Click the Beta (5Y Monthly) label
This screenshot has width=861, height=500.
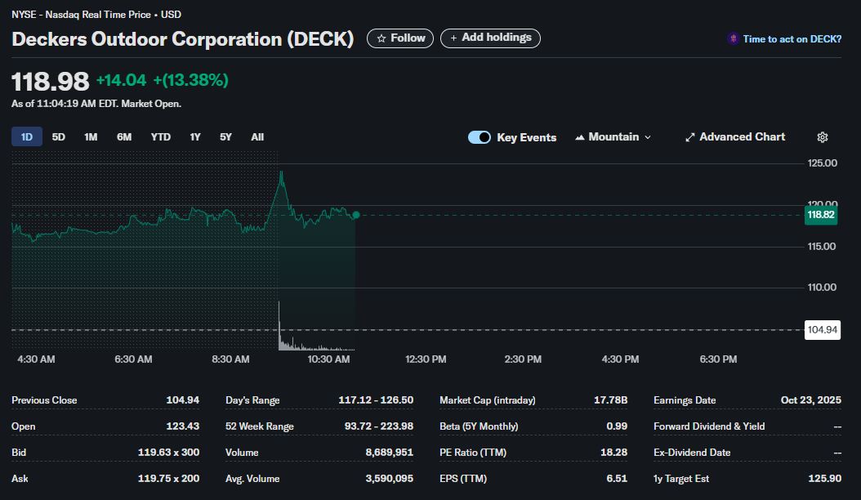pyautogui.click(x=479, y=426)
